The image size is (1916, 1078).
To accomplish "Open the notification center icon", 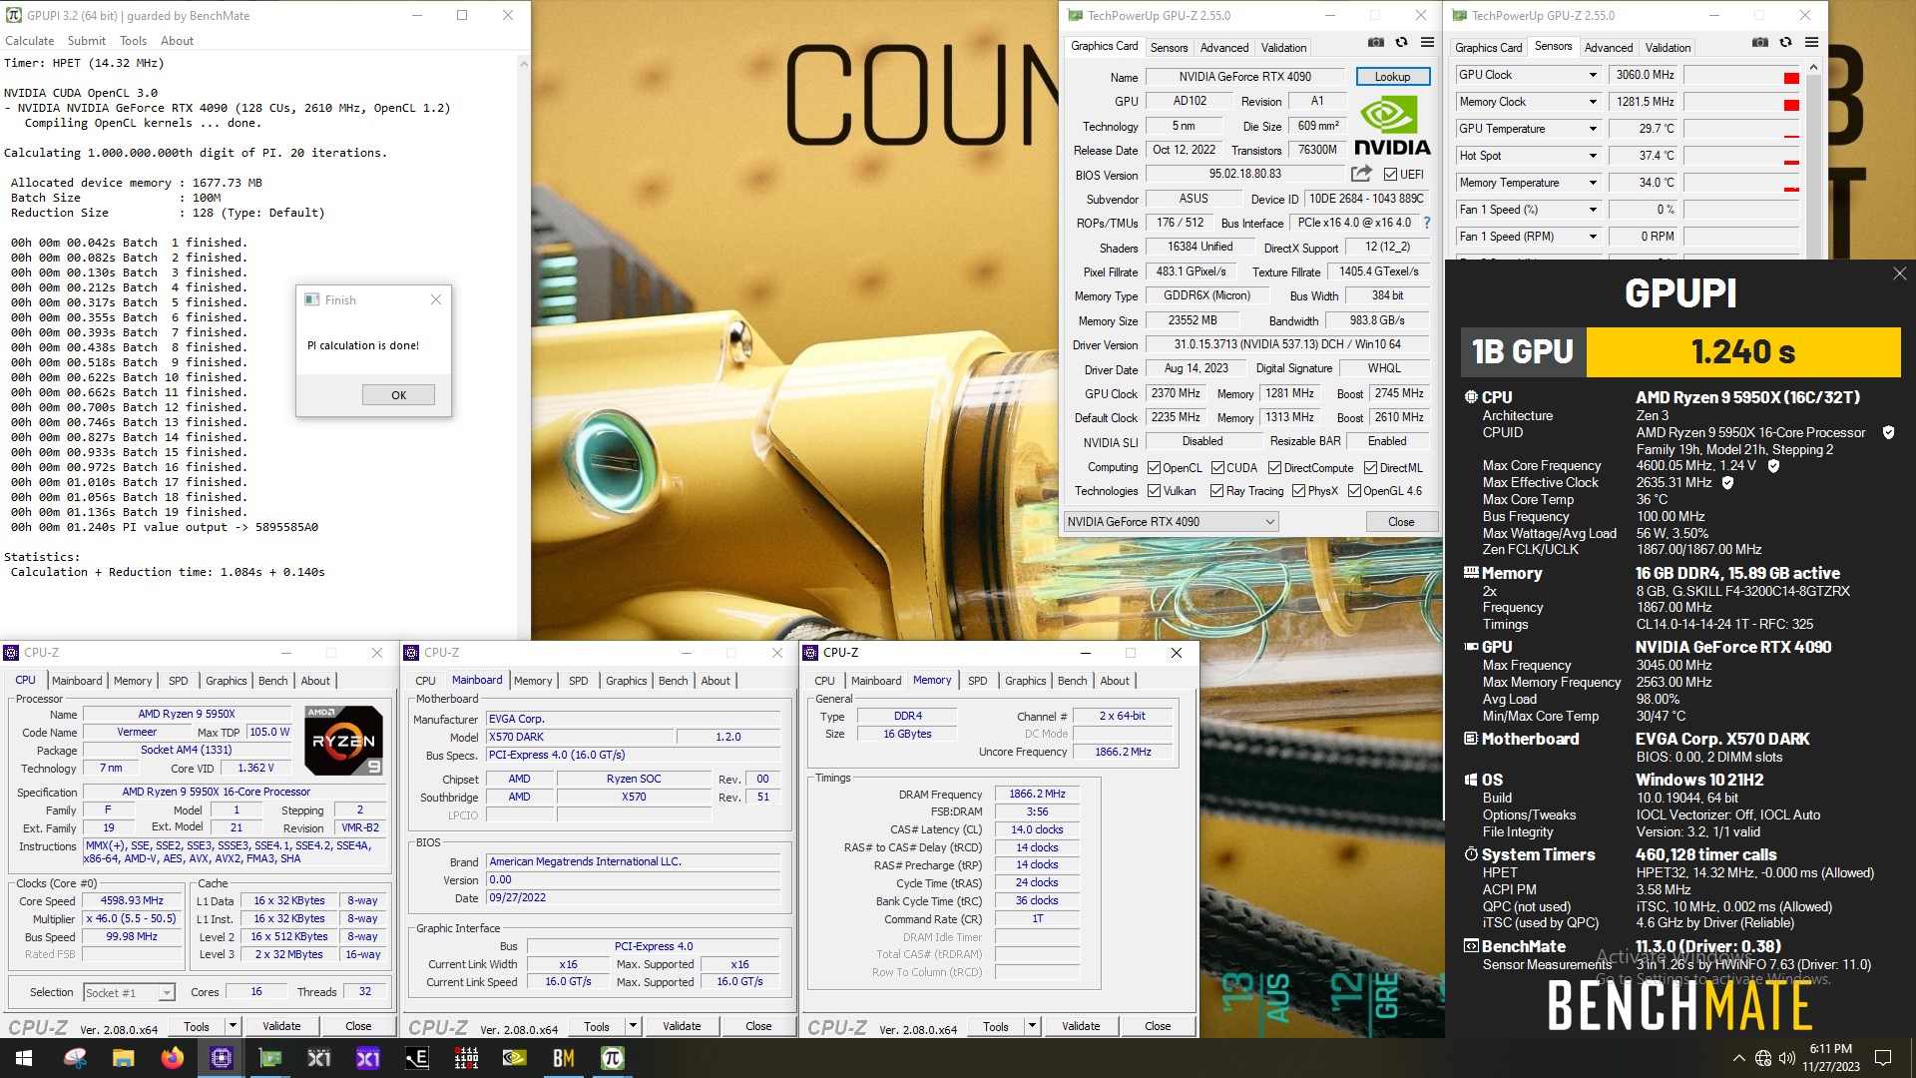I will pos(1883,1058).
